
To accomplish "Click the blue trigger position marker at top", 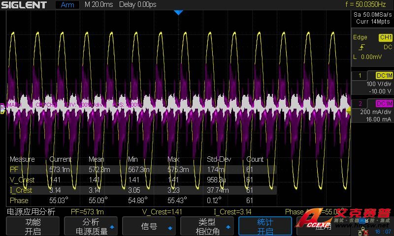I will click(179, 12).
